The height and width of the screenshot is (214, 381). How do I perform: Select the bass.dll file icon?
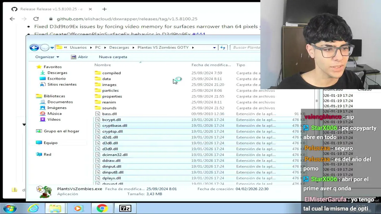coord(98,114)
